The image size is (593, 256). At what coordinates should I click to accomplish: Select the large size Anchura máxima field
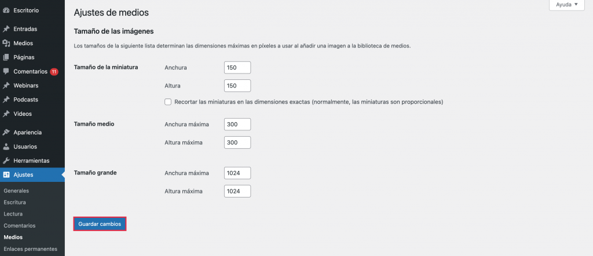(237, 173)
